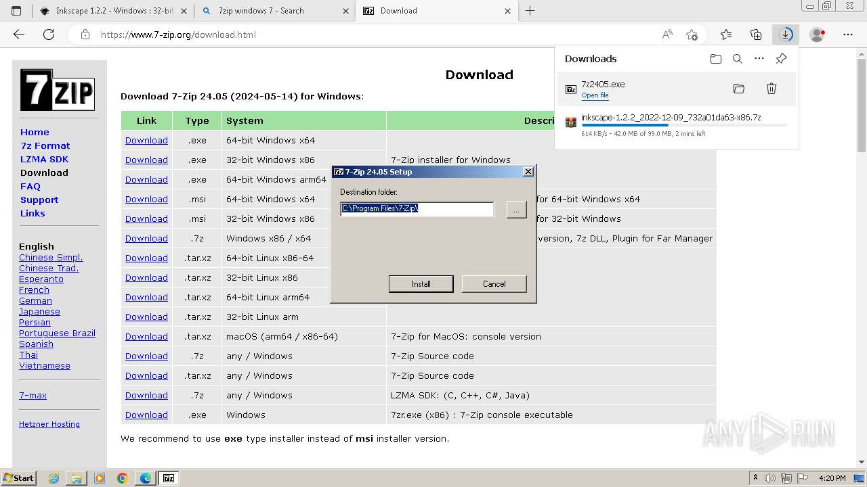Switch language to German
Screen dimensions: 867x487
35,300
